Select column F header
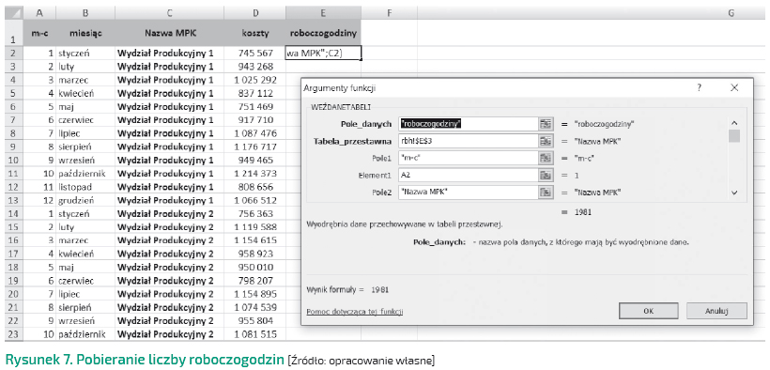The image size is (770, 370). 389,13
